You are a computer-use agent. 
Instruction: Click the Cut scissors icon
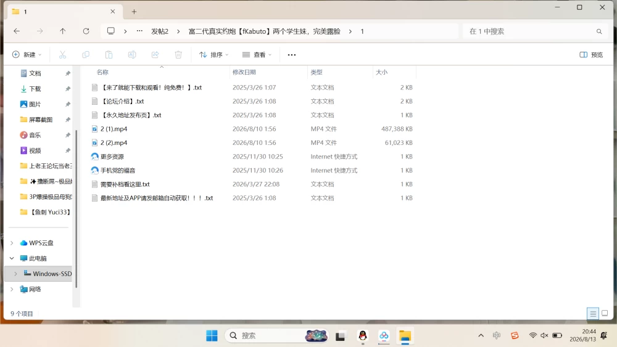[62, 55]
